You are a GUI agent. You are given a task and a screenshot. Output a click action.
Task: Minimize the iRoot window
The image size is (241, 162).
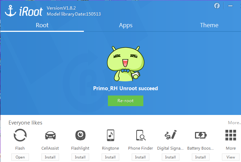pos(230,6)
